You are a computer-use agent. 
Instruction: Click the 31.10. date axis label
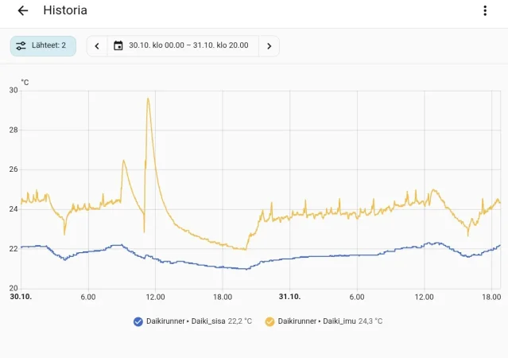(x=289, y=297)
